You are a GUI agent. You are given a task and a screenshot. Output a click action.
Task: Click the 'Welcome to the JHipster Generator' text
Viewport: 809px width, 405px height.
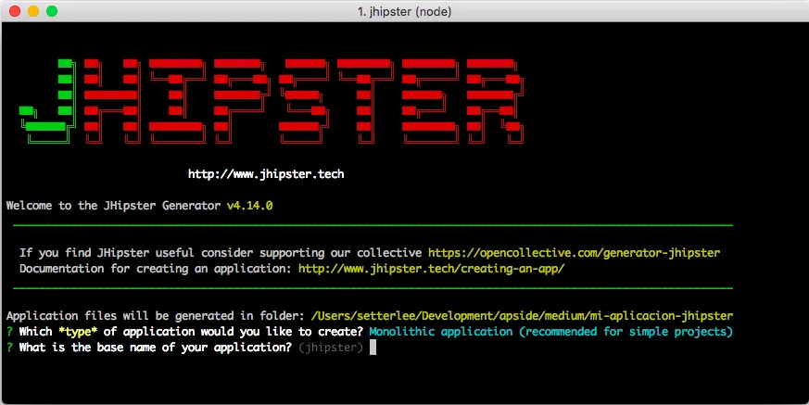point(113,206)
